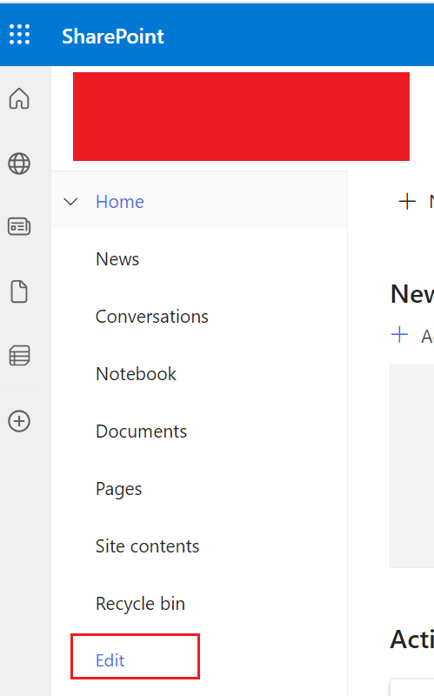Click the black plus New icon
The height and width of the screenshot is (696, 434).
407,202
